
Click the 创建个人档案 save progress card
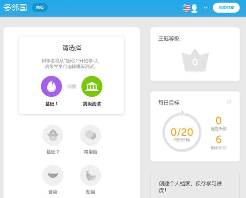(195, 185)
